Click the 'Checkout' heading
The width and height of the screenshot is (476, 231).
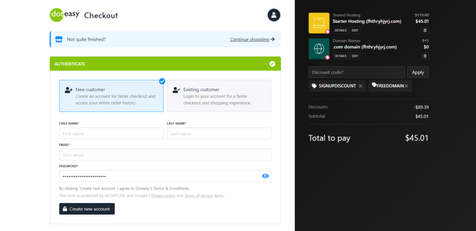(101, 15)
